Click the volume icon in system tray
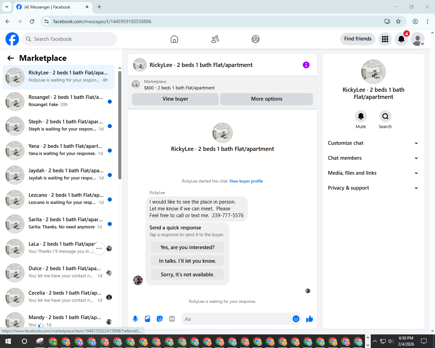This screenshot has width=435, height=348. [391, 341]
